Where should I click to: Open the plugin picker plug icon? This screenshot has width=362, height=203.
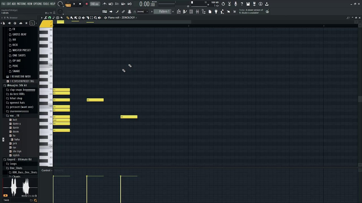pyautogui.click(x=216, y=12)
